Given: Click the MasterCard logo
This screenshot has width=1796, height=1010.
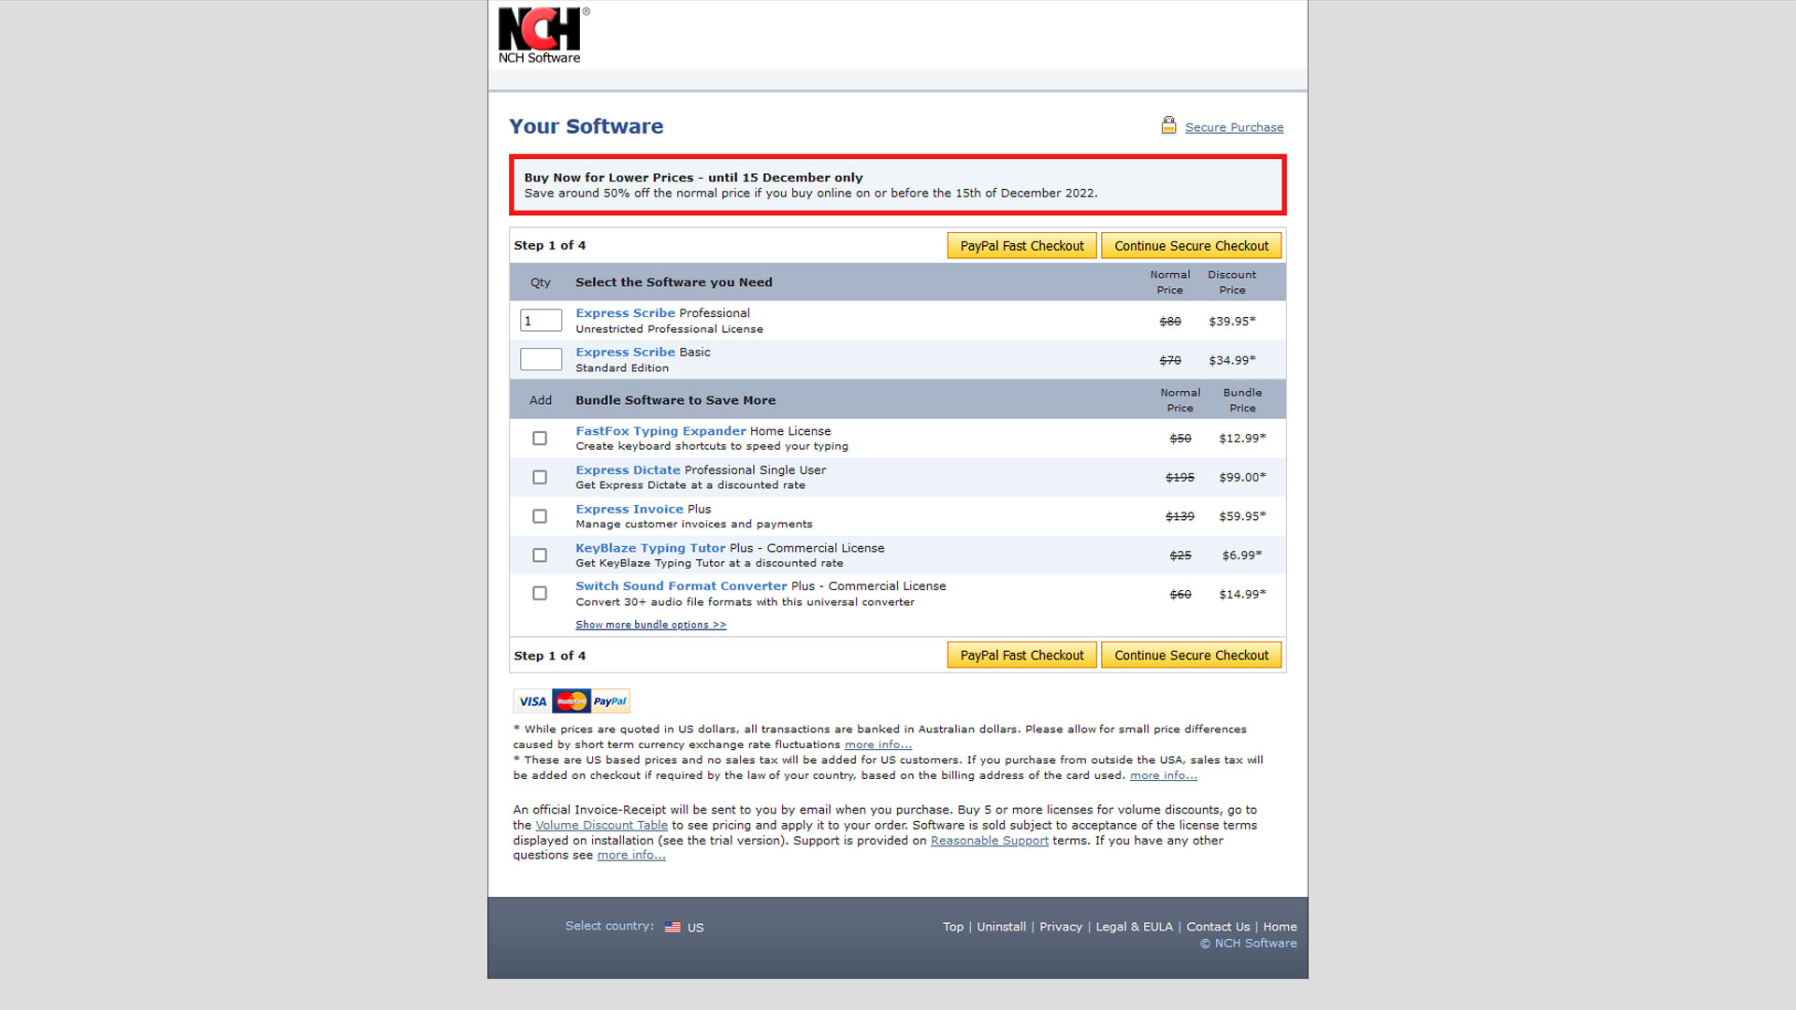Looking at the screenshot, I should pyautogui.click(x=571, y=701).
